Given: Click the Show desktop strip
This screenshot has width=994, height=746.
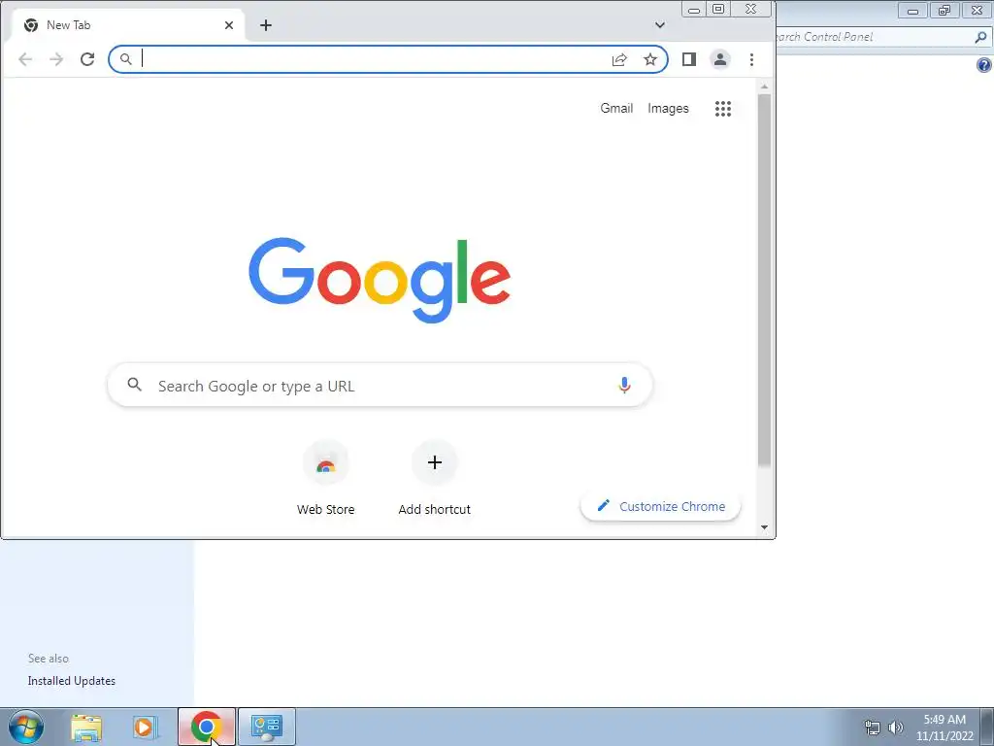Looking at the screenshot, I should pyautogui.click(x=987, y=728).
